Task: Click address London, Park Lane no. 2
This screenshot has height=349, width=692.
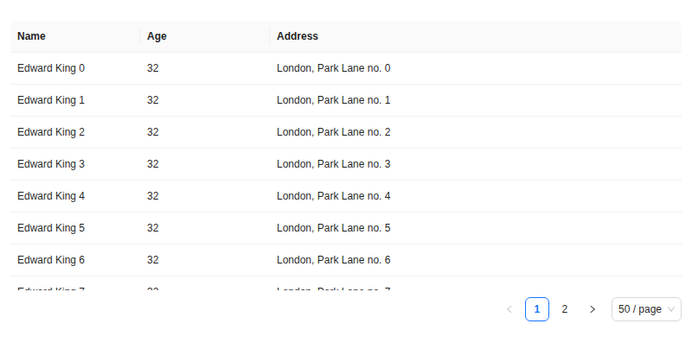Action: [334, 132]
